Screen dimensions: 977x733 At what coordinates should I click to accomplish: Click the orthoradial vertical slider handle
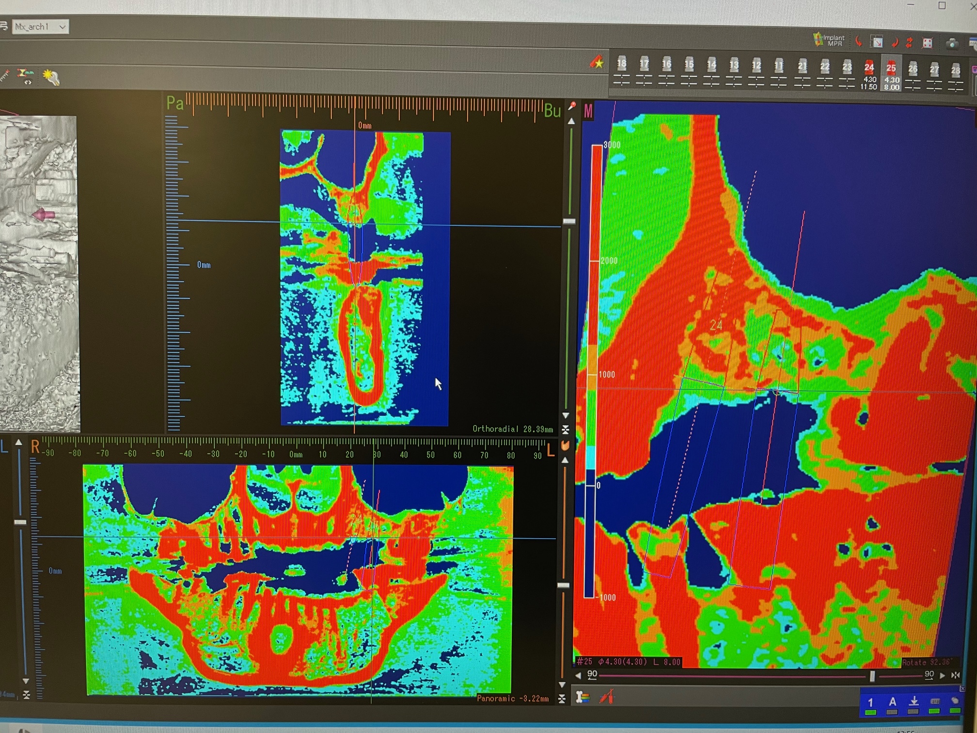pos(569,221)
